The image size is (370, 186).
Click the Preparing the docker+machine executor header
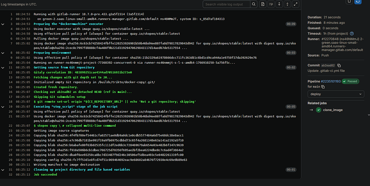[x=68, y=24]
